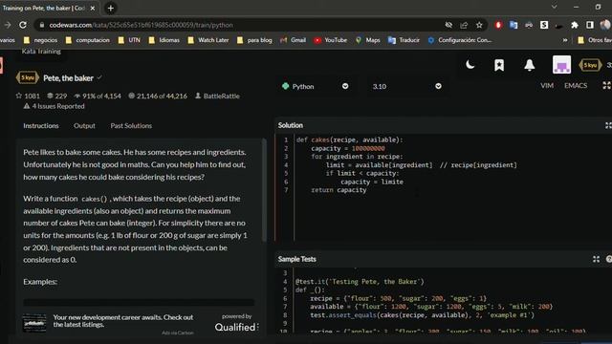Viewport: 612px width, 344px height.
Task: Open the Gmail bookmark
Action: pos(294,40)
